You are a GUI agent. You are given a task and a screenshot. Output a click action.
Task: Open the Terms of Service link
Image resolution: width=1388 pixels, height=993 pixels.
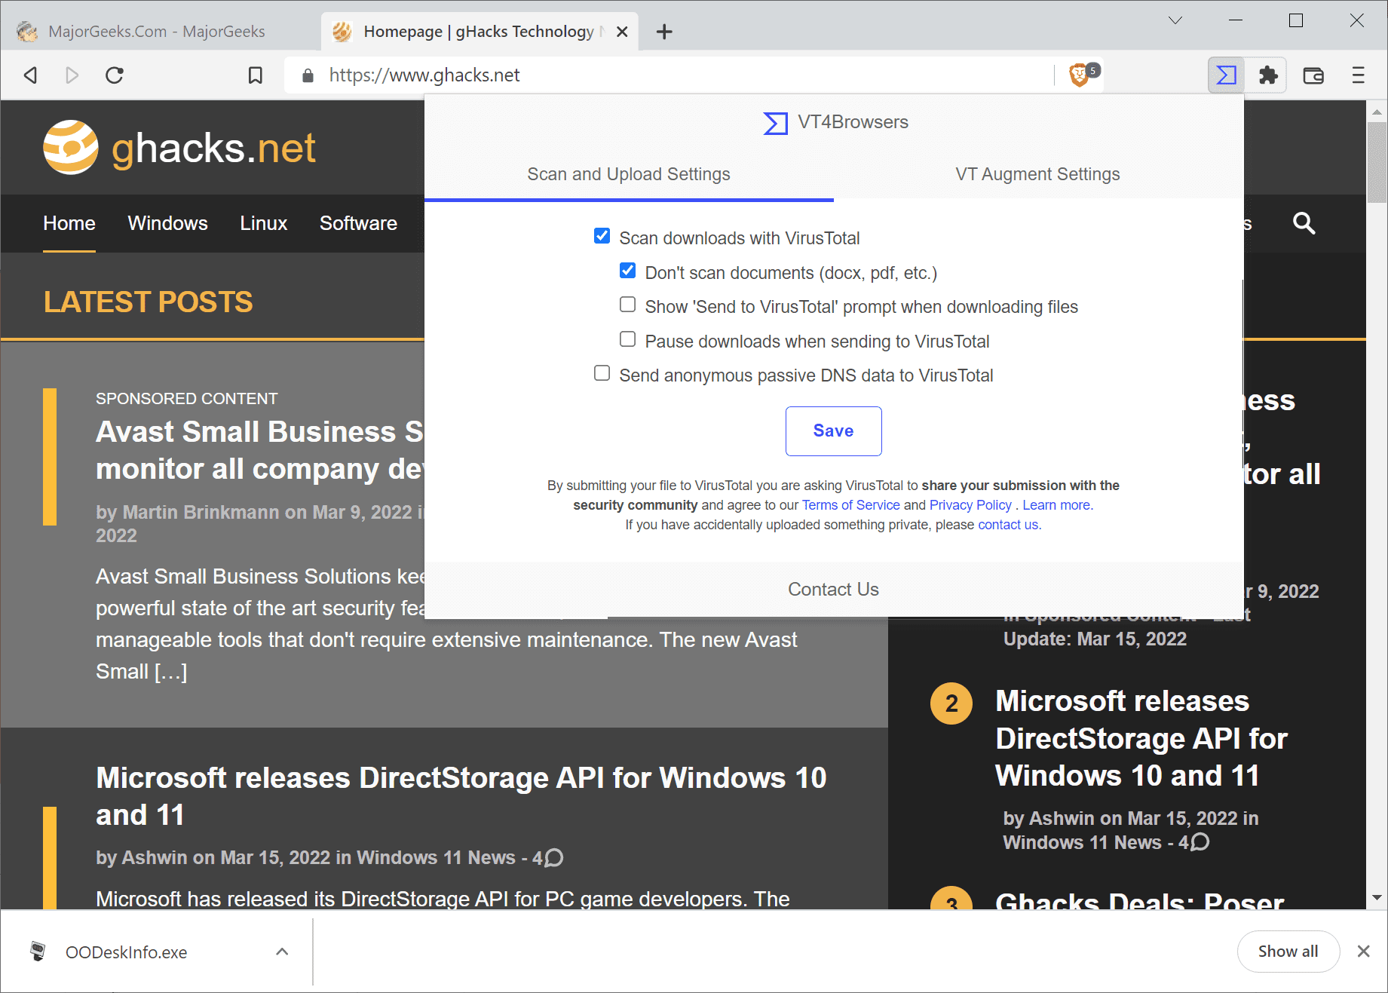click(x=850, y=505)
